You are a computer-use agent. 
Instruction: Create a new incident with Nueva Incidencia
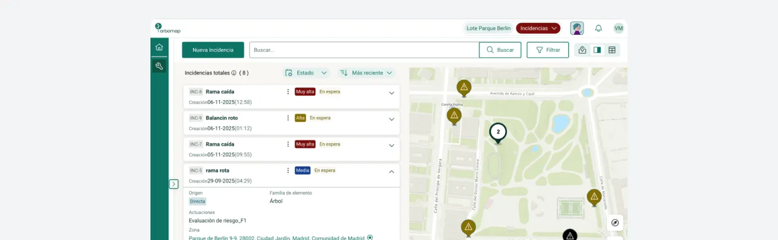(213, 50)
